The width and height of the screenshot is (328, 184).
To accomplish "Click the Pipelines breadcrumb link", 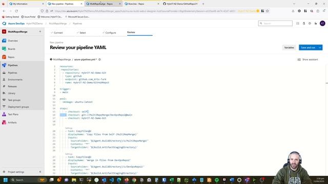I will pos(77,24).
